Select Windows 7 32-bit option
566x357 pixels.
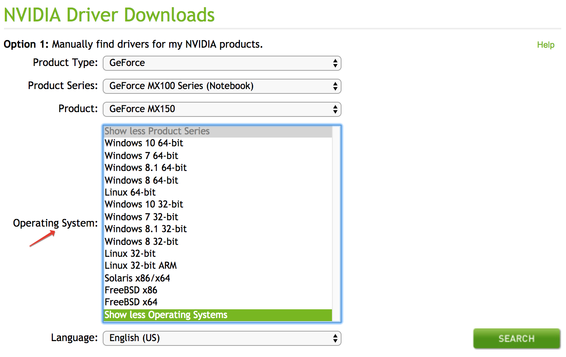[218, 217]
